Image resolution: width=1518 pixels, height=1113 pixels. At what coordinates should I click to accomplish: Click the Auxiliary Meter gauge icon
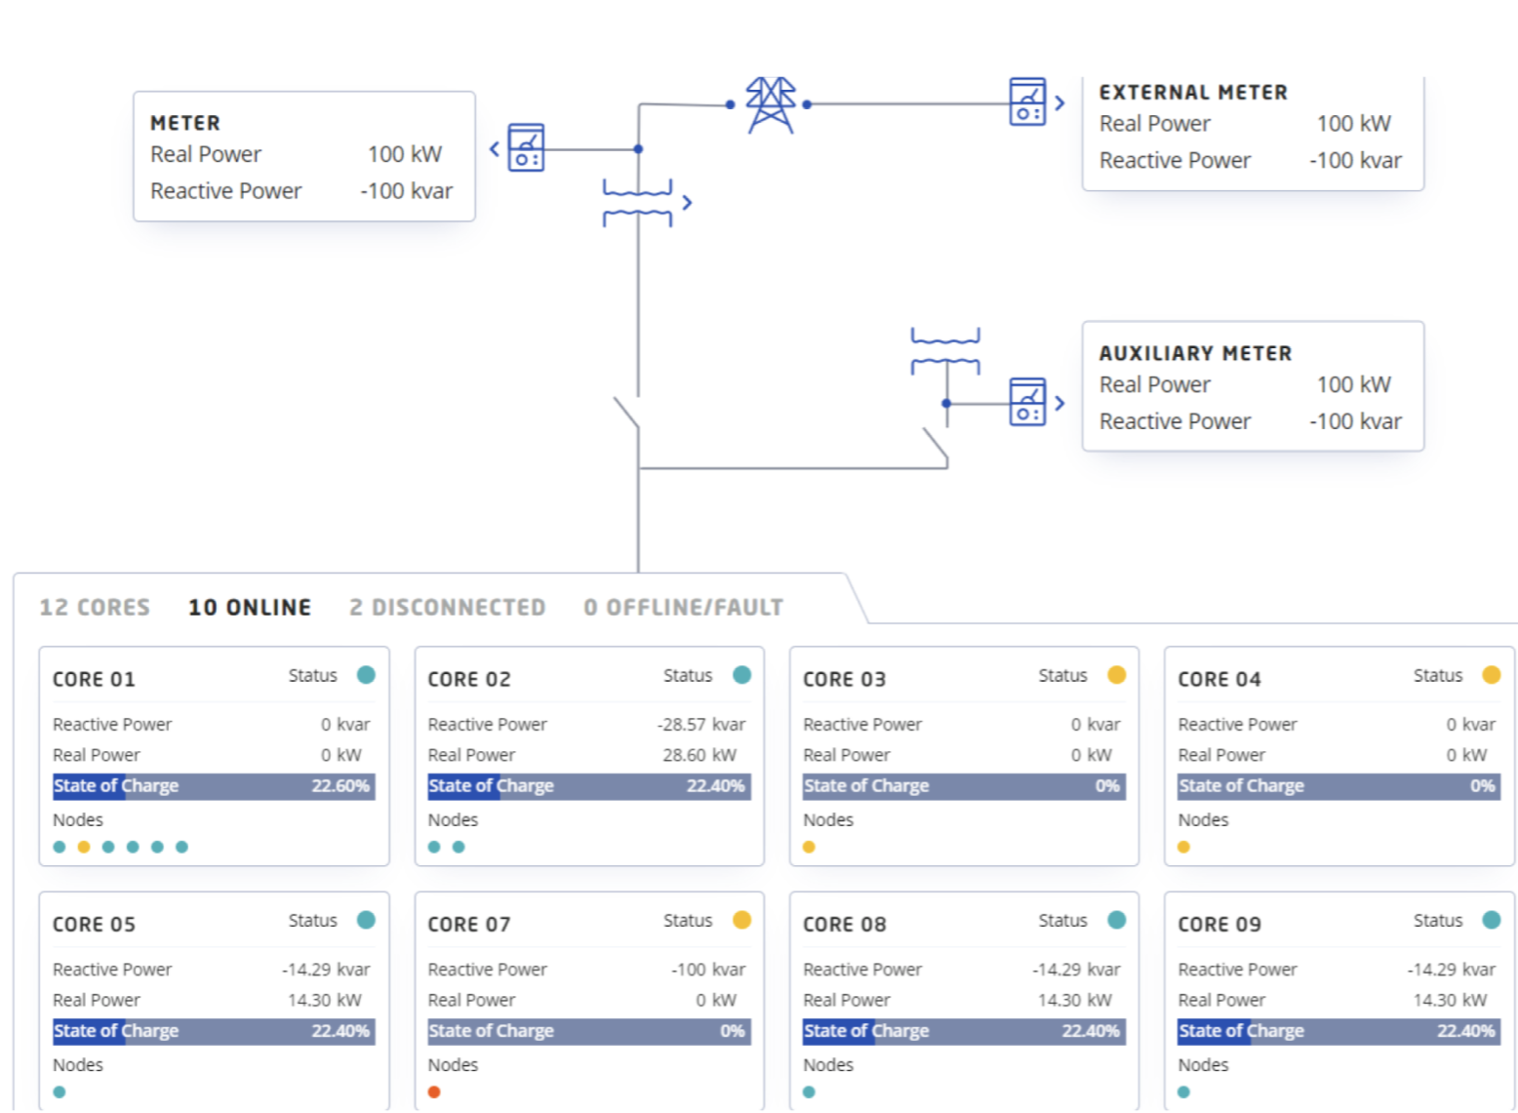click(x=1026, y=402)
